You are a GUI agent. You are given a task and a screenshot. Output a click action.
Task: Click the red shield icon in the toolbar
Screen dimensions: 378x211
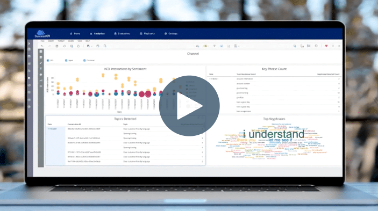(326, 46)
